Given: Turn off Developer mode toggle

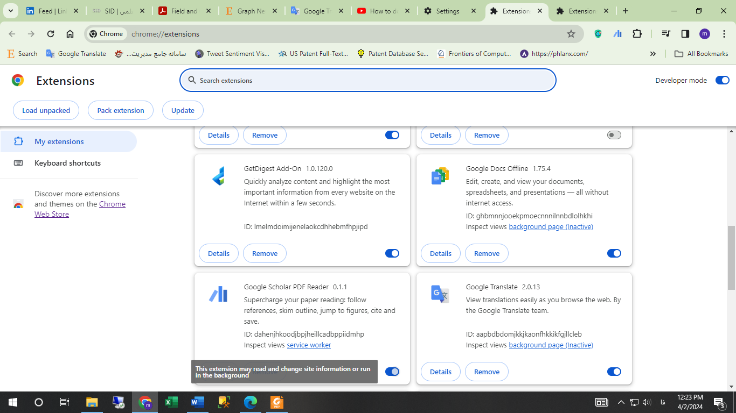Looking at the screenshot, I should [x=722, y=80].
